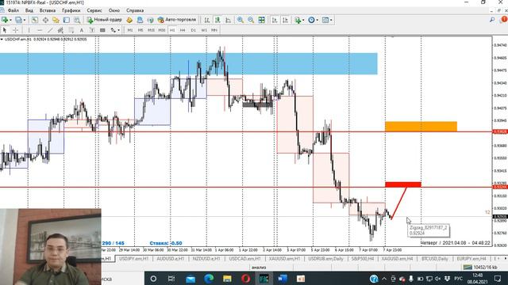Select the crosshair tool

coord(15,30)
